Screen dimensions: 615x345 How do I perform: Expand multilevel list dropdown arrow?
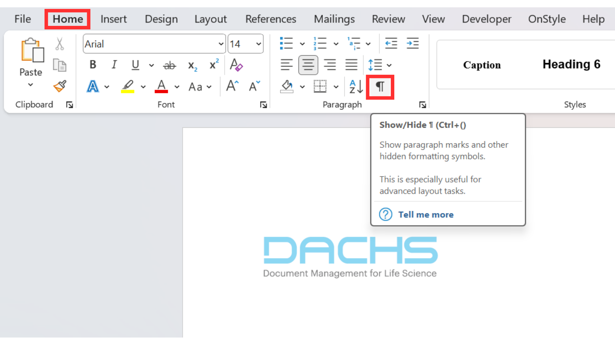click(x=368, y=44)
